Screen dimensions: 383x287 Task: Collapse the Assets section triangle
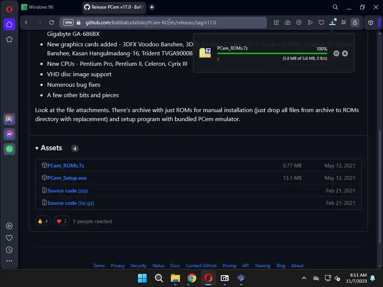point(37,148)
